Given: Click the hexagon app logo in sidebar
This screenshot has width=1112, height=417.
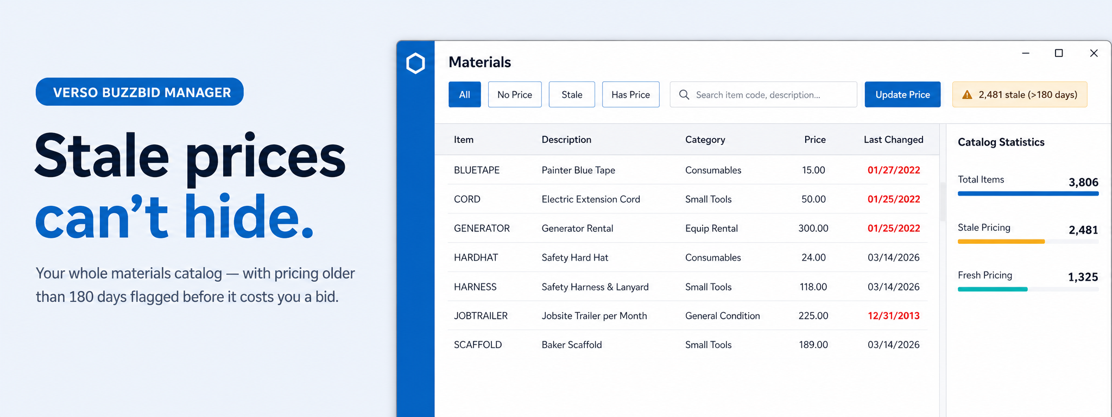Looking at the screenshot, I should tap(415, 64).
